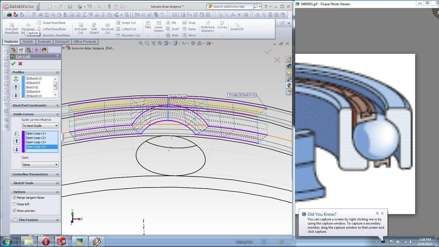Toggle the Show preview checkbox
The image size is (439, 247).
pyautogui.click(x=15, y=211)
